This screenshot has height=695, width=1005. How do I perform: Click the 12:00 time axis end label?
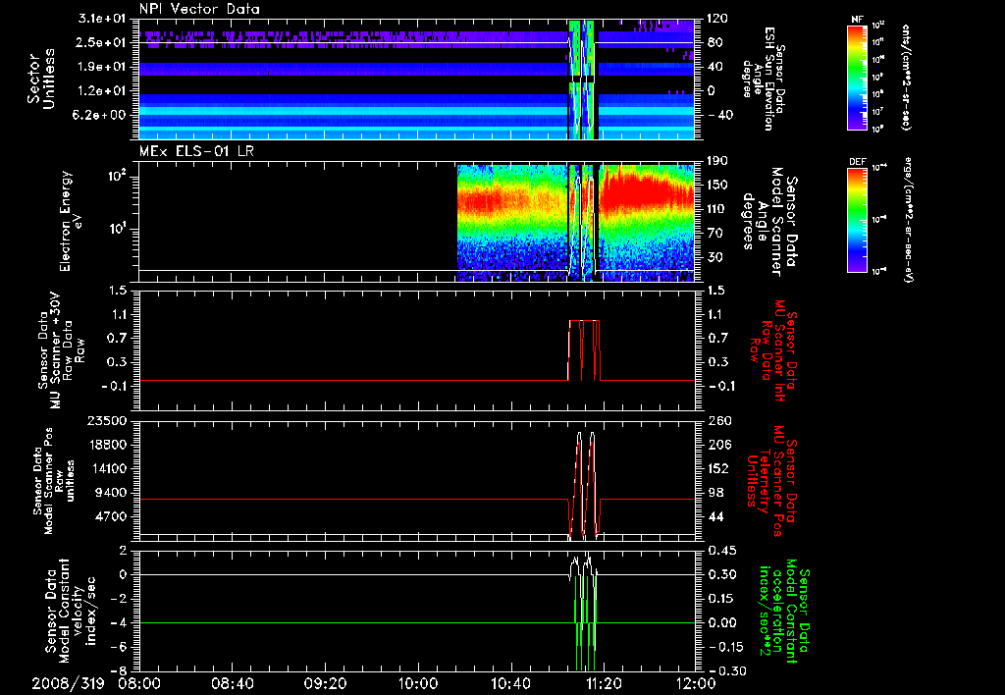click(695, 682)
